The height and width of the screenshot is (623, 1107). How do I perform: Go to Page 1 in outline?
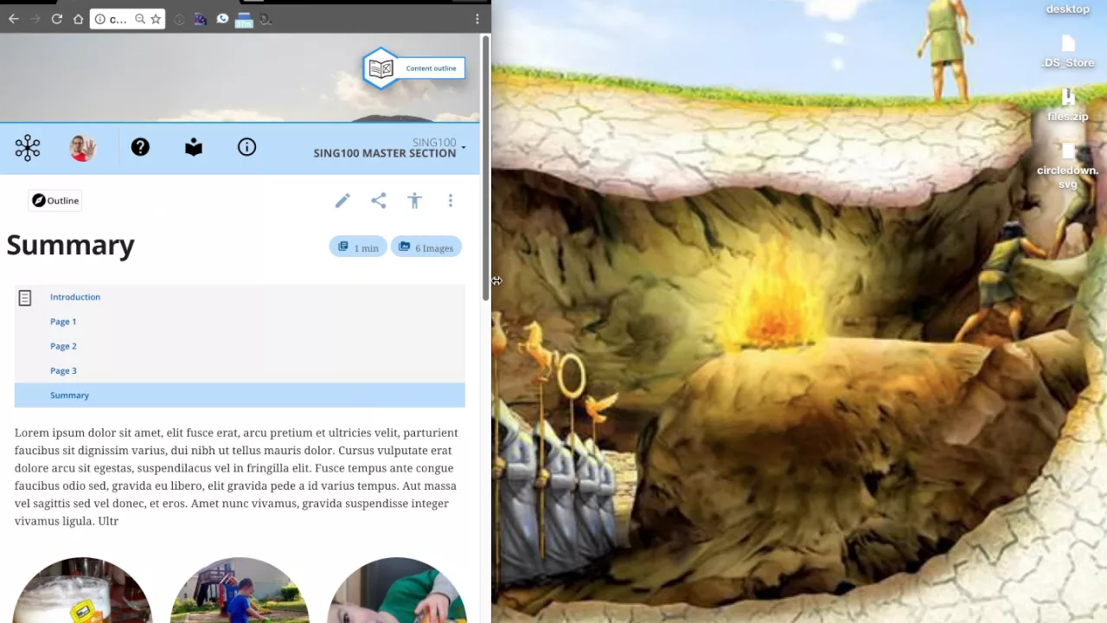click(63, 322)
